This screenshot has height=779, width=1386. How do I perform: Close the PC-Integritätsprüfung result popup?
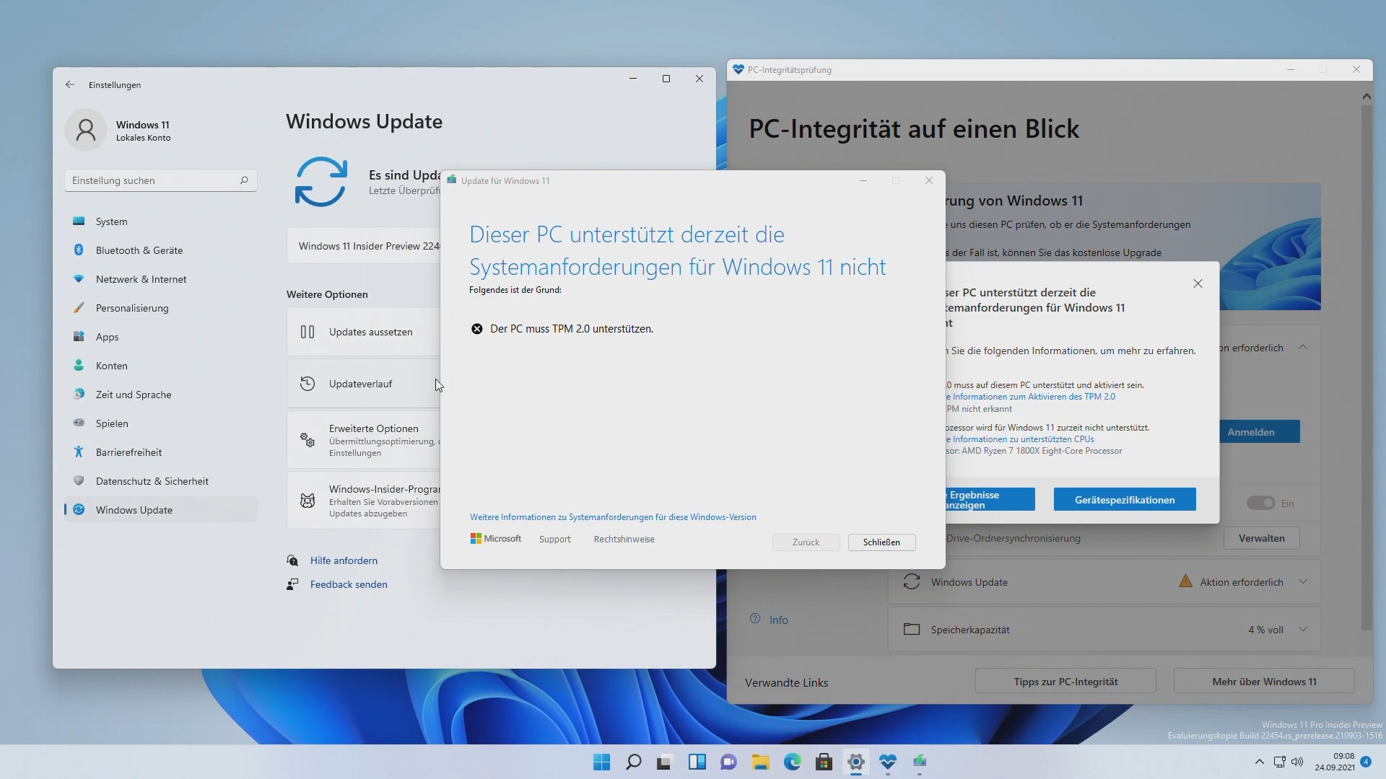pos(1198,283)
